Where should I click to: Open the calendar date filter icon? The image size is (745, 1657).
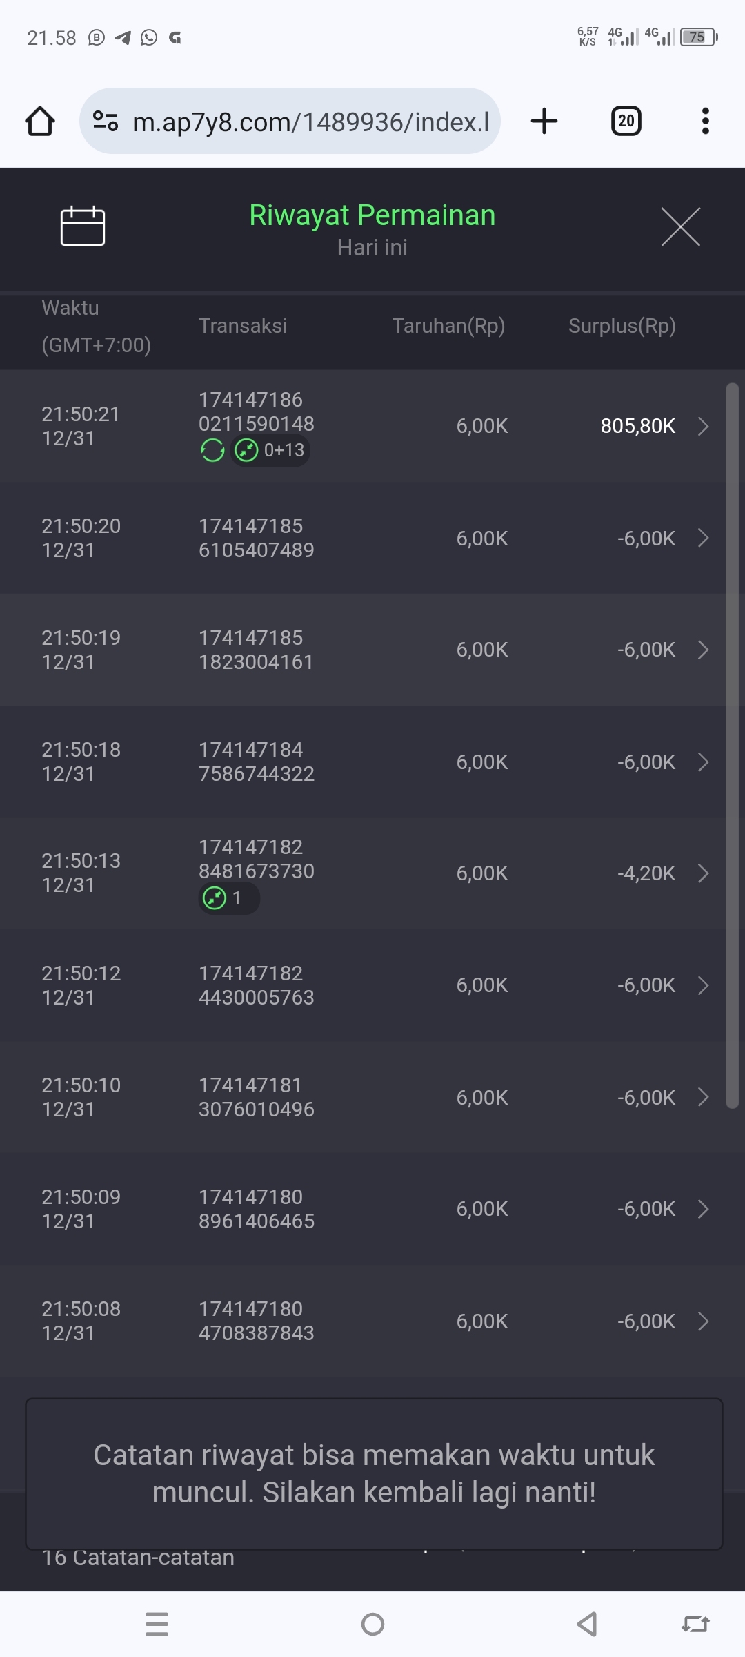click(83, 226)
